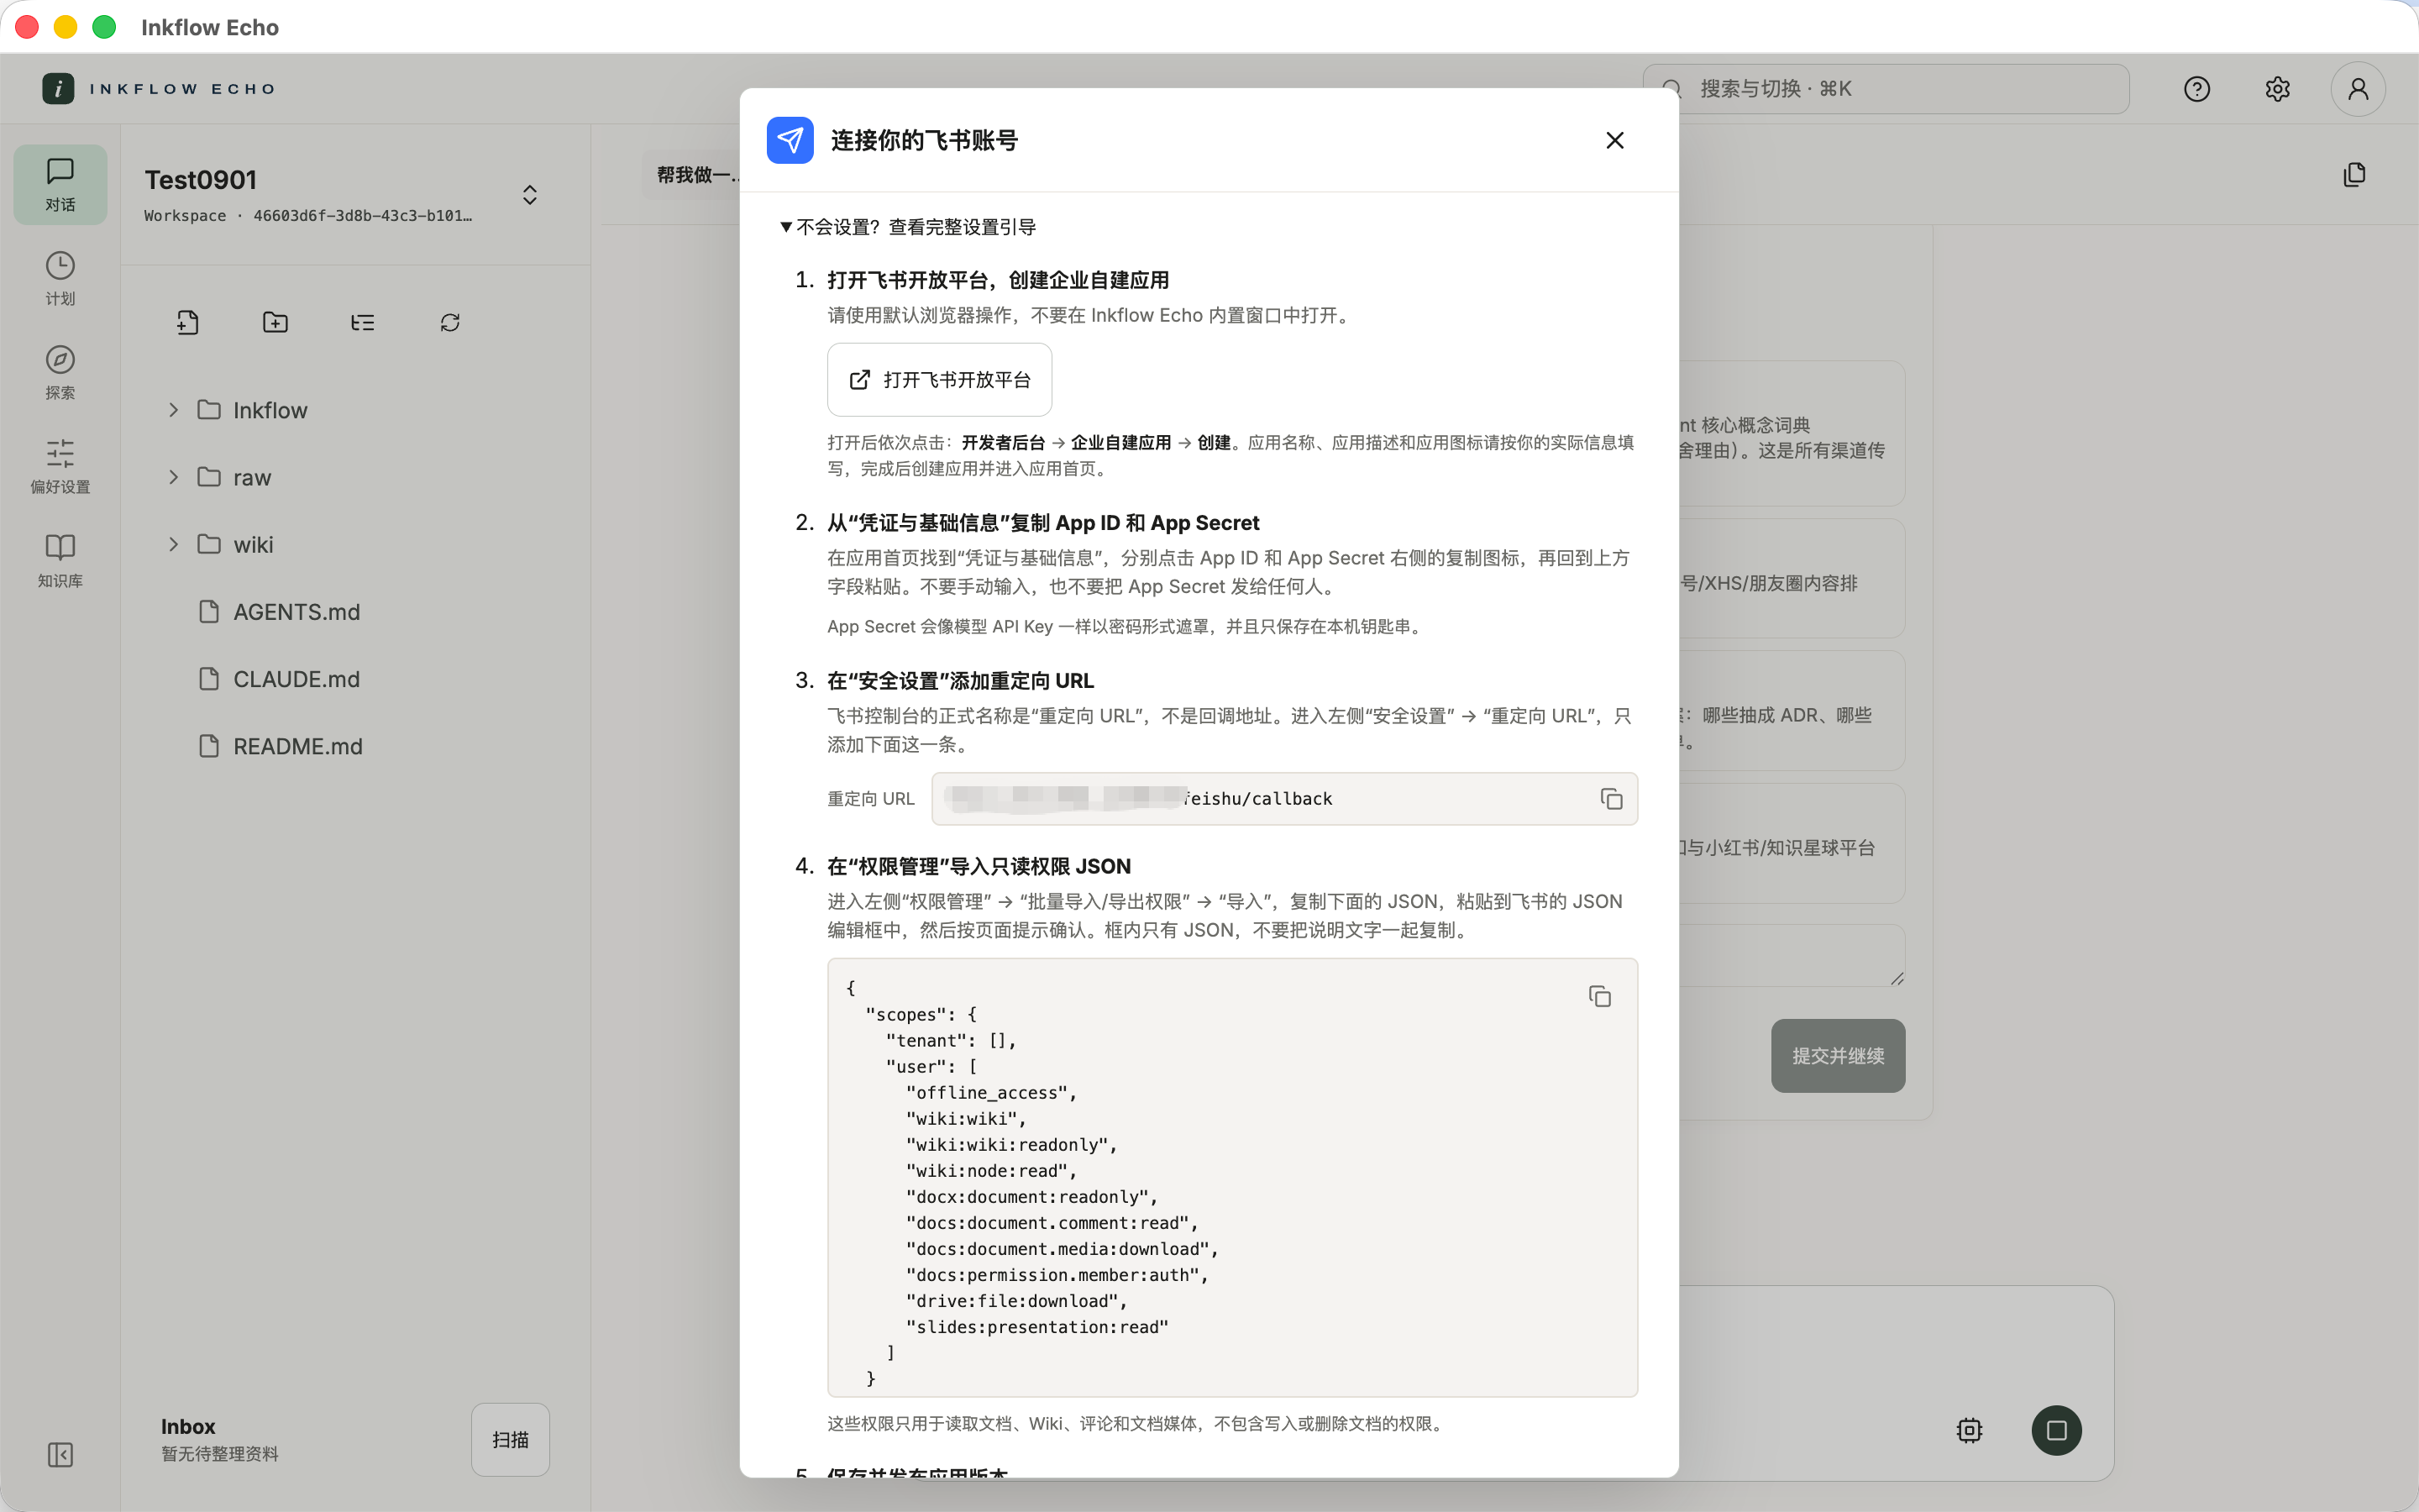
Task: Click the Inbox label at bottom
Action: point(188,1426)
